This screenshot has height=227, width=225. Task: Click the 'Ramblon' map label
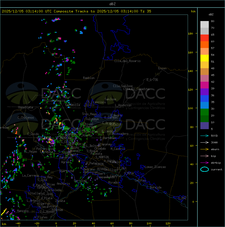tap(89, 78)
